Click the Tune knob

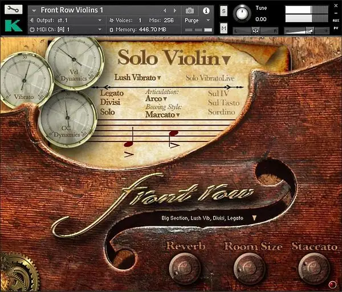click(242, 12)
